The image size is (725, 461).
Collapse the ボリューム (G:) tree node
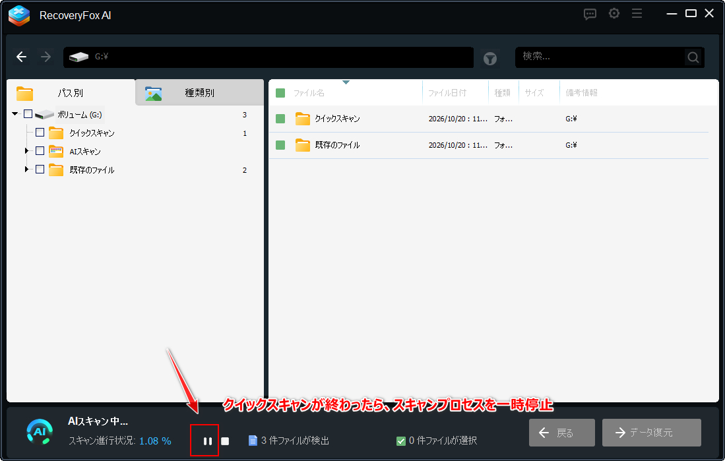tap(15, 113)
